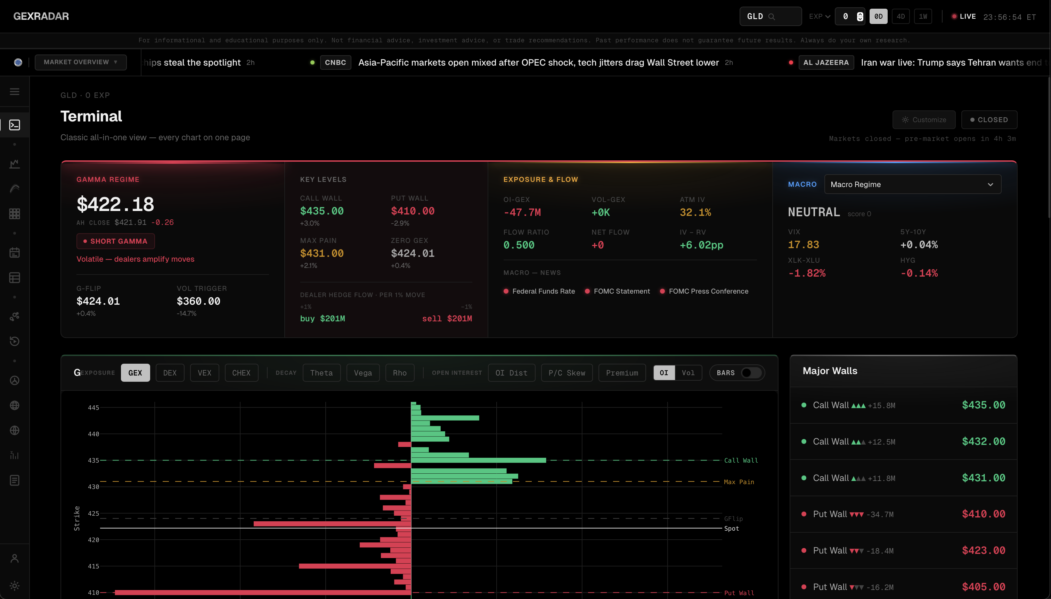Open the Premium view
This screenshot has width=1051, height=599.
(622, 373)
